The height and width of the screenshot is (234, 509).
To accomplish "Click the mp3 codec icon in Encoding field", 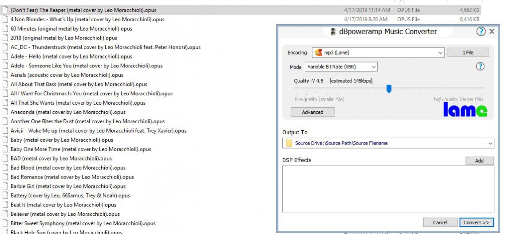I will point(318,53).
